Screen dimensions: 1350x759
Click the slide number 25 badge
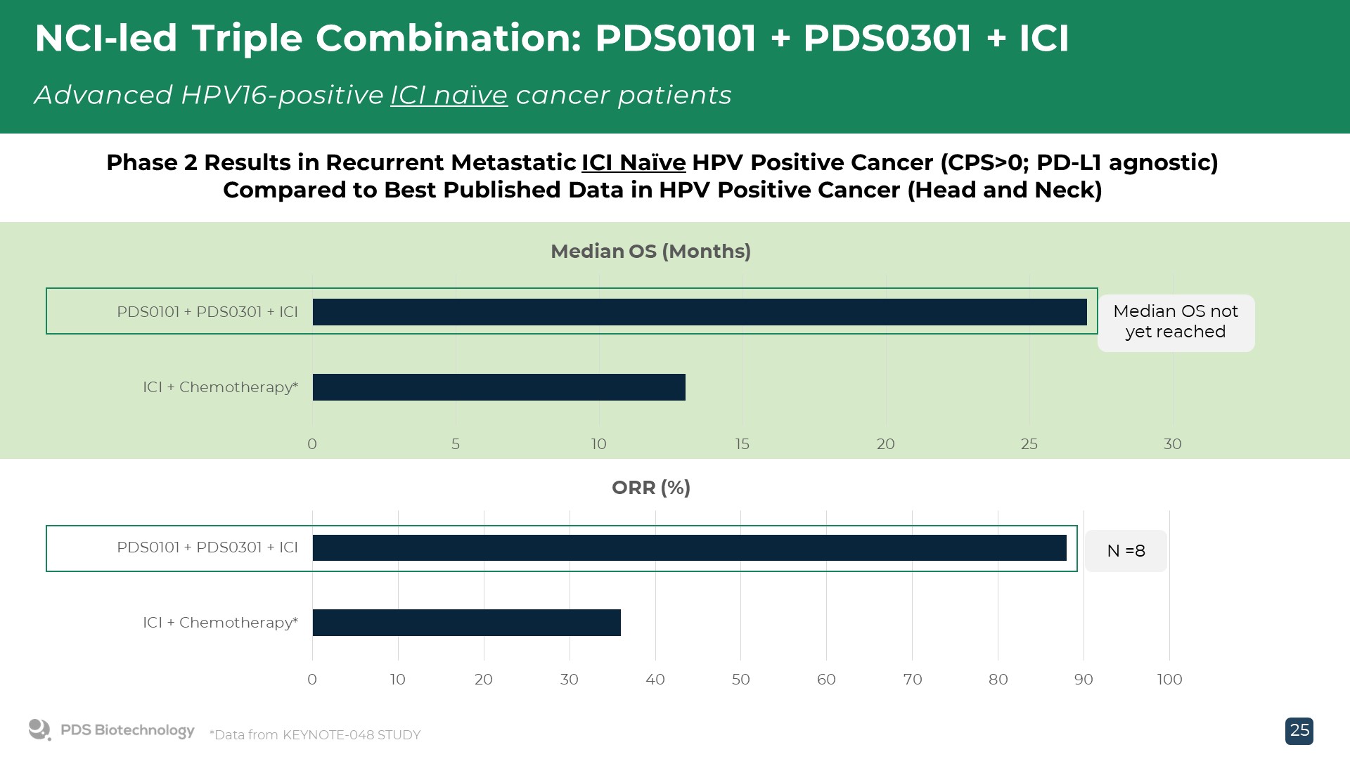pyautogui.click(x=1299, y=731)
